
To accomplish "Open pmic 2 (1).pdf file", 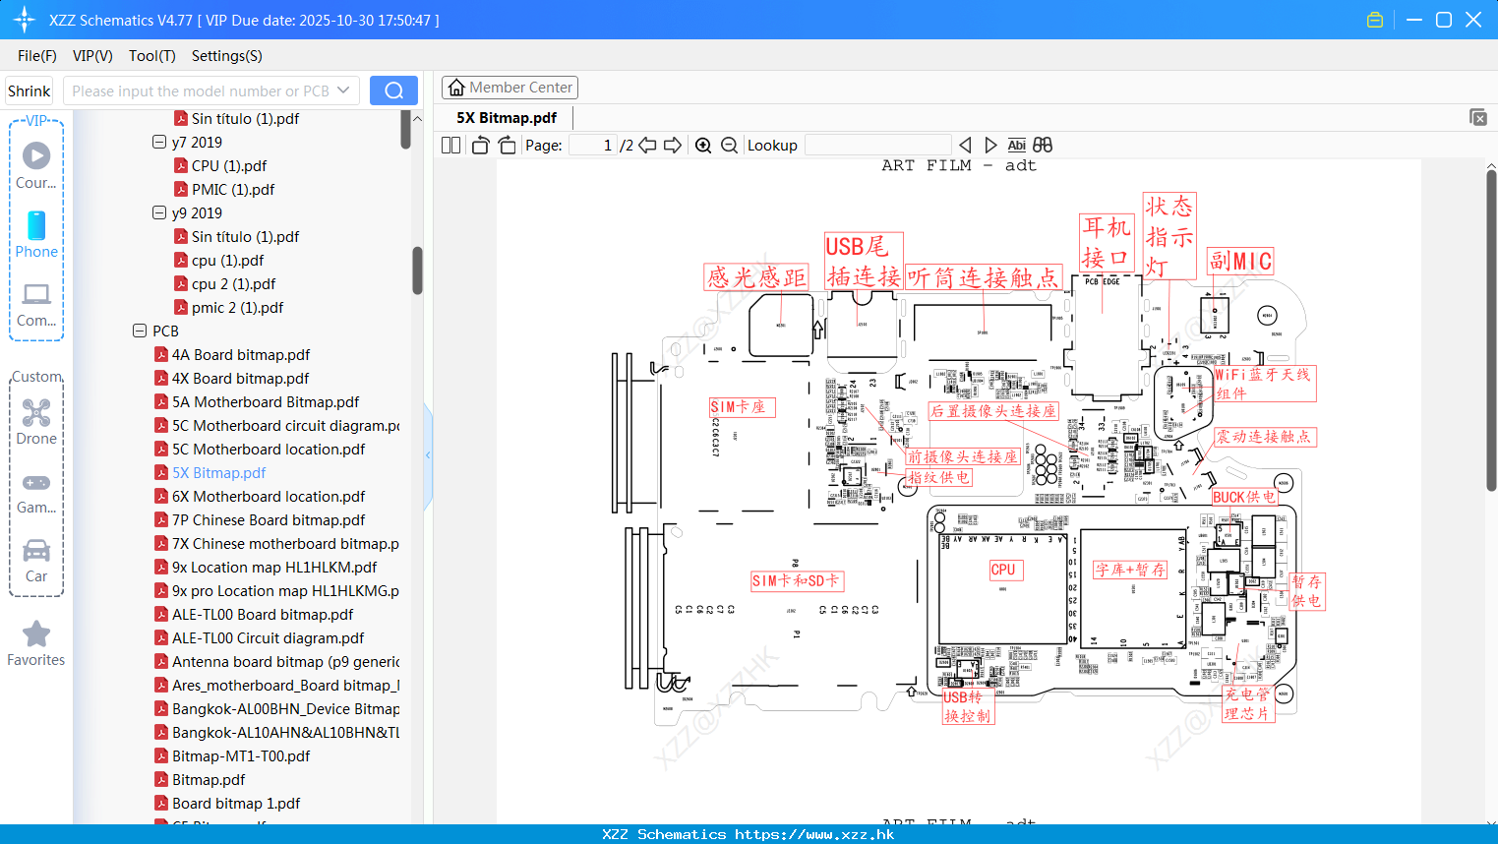I will [237, 307].
